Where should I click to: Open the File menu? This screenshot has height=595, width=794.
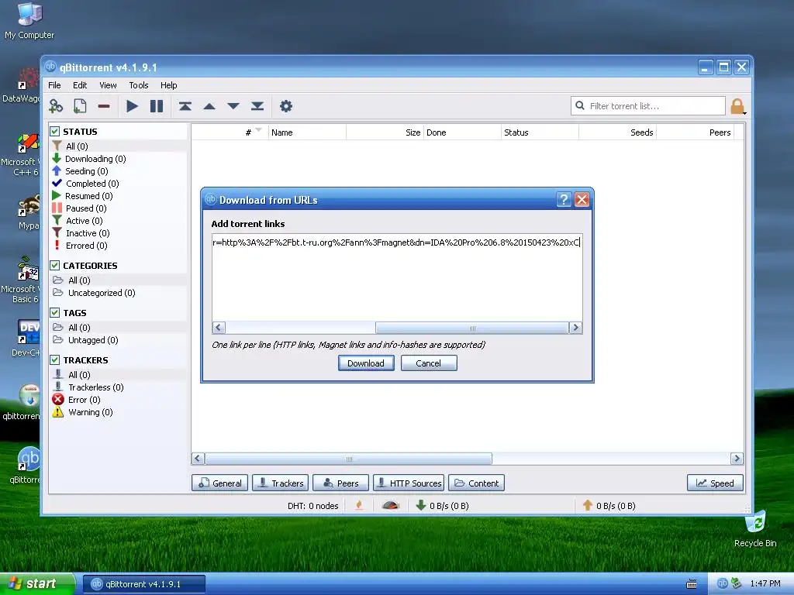54,85
